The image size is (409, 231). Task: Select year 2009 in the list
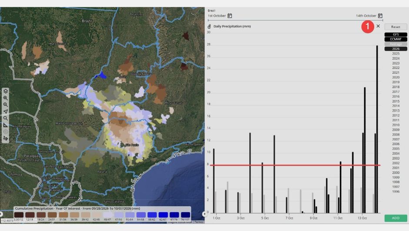click(396, 129)
